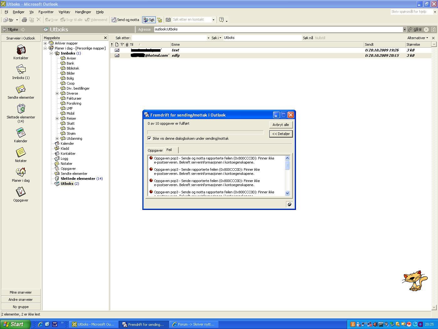Expand the Utdanning folder
The height and width of the screenshot is (329, 438).
(x=57, y=138)
